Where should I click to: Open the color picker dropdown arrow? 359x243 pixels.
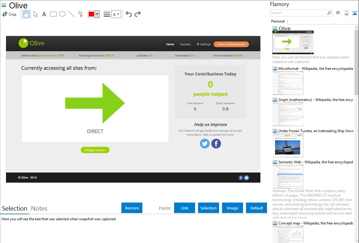point(97,14)
